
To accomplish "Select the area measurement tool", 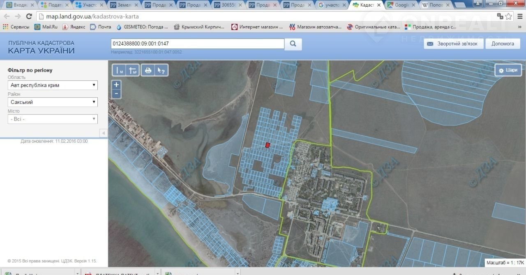I will [133, 71].
